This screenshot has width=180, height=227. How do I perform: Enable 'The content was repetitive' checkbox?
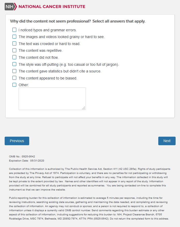14,50
